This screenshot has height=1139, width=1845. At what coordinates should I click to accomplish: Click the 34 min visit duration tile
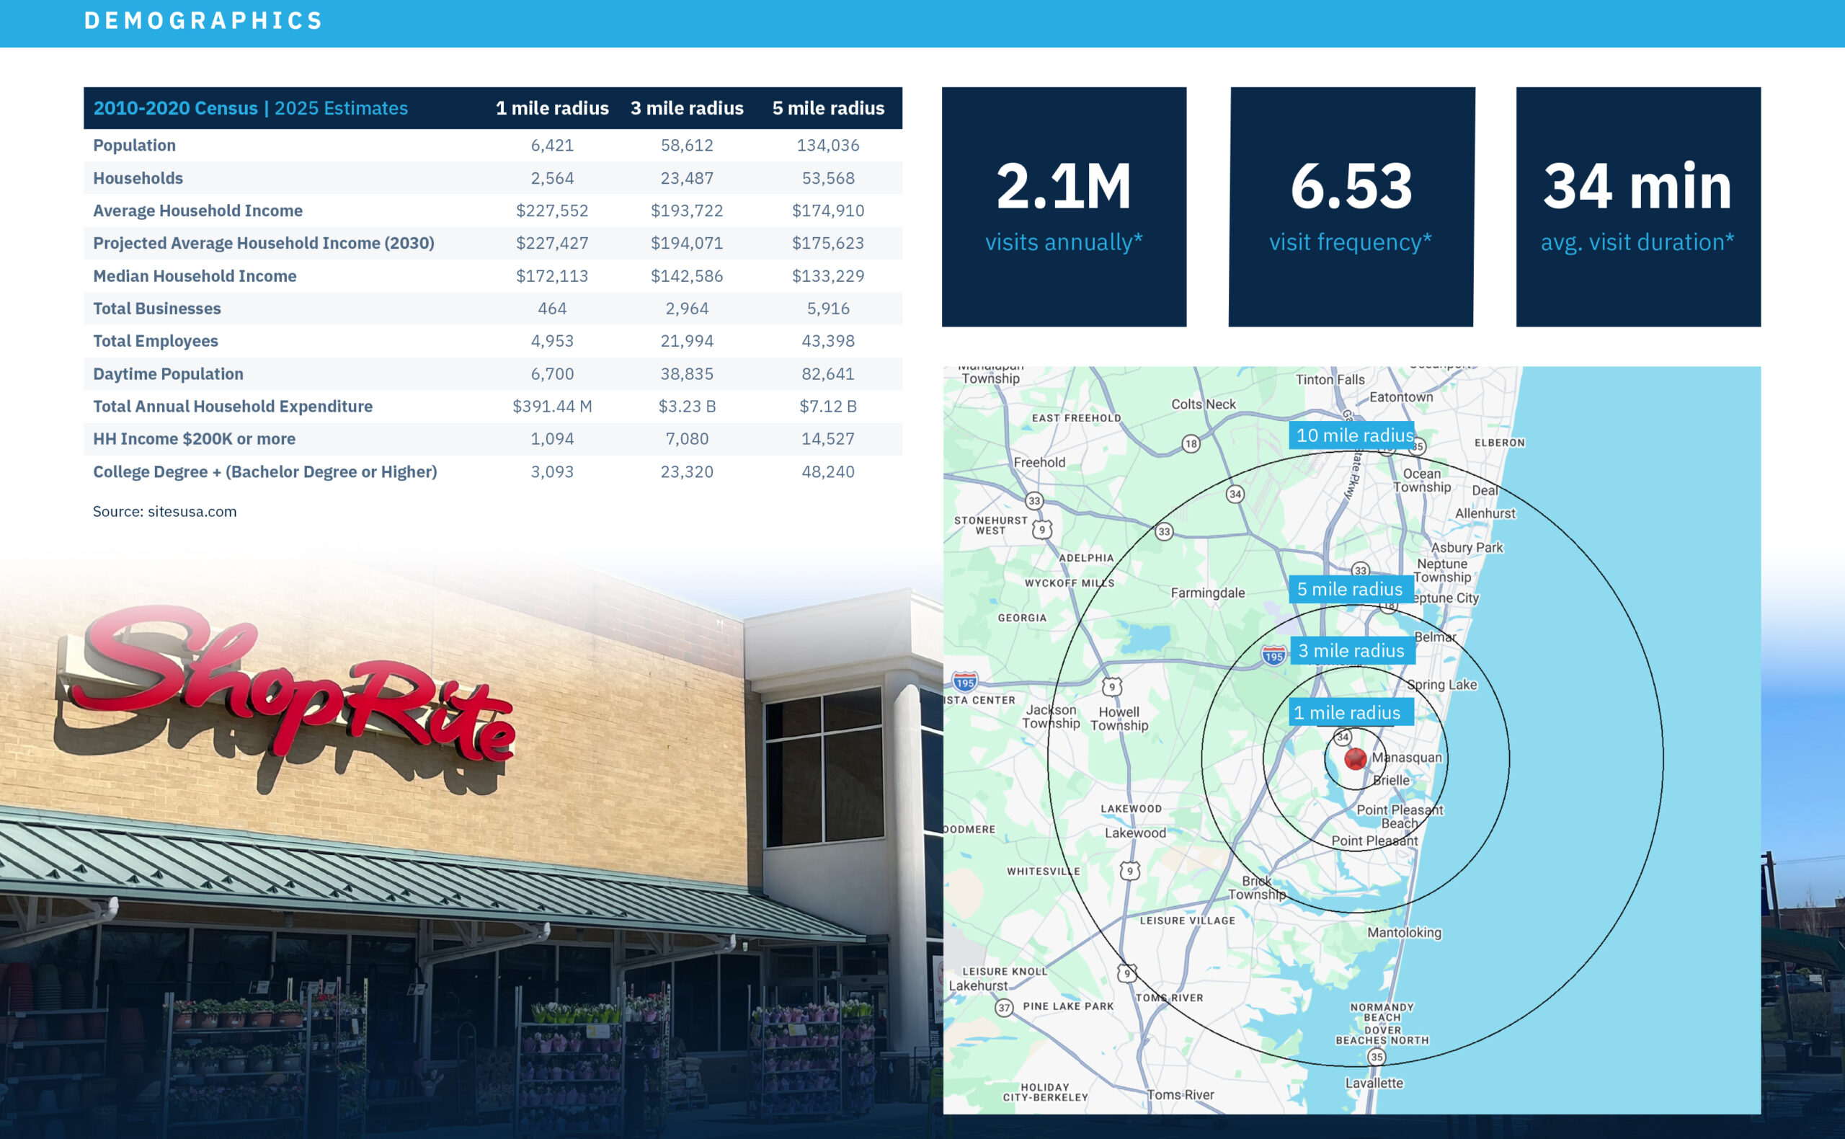[x=1637, y=207]
